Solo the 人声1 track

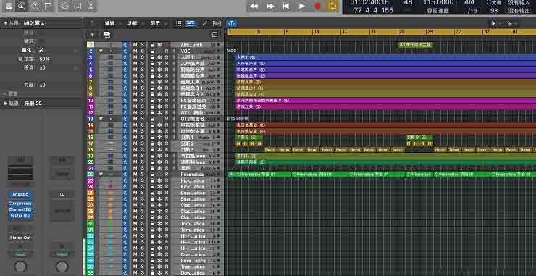coord(142,57)
